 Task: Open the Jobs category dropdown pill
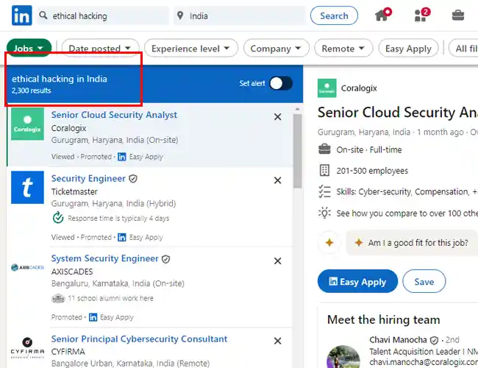[x=29, y=48]
